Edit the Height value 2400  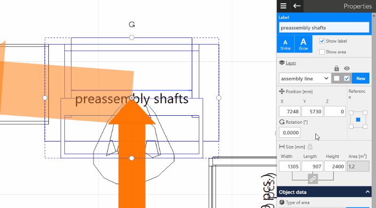coord(335,166)
